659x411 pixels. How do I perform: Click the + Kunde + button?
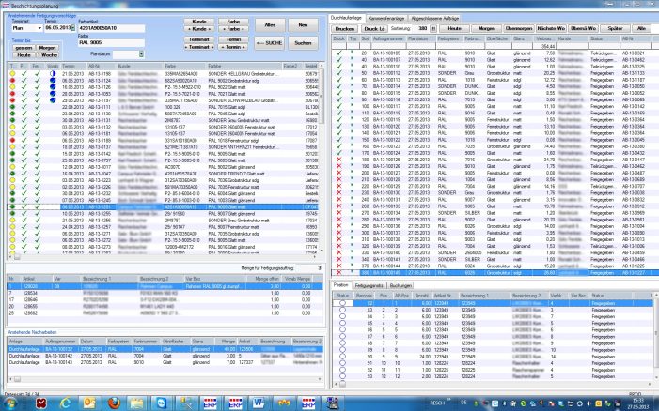[x=199, y=29]
